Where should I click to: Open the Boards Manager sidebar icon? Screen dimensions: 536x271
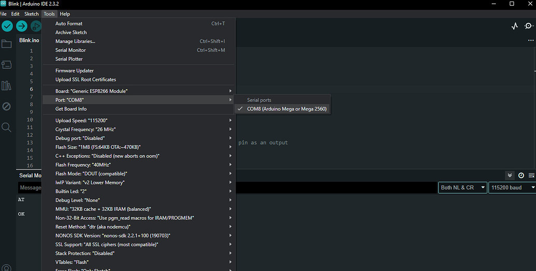tap(7, 65)
